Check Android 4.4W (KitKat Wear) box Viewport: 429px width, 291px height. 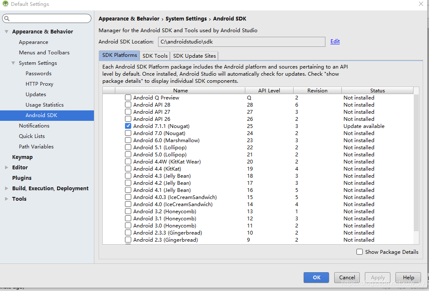coord(128,161)
